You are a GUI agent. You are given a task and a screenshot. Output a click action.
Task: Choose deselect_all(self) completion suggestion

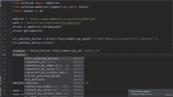tap(54, 62)
